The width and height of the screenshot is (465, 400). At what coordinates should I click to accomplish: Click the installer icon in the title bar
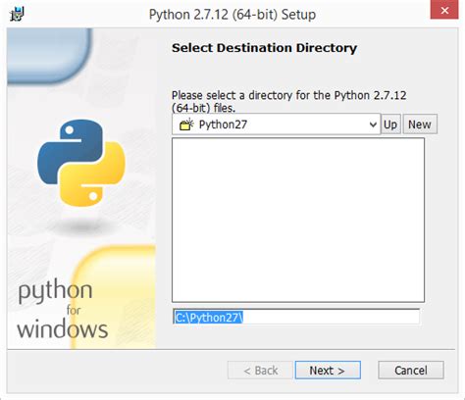point(17,14)
